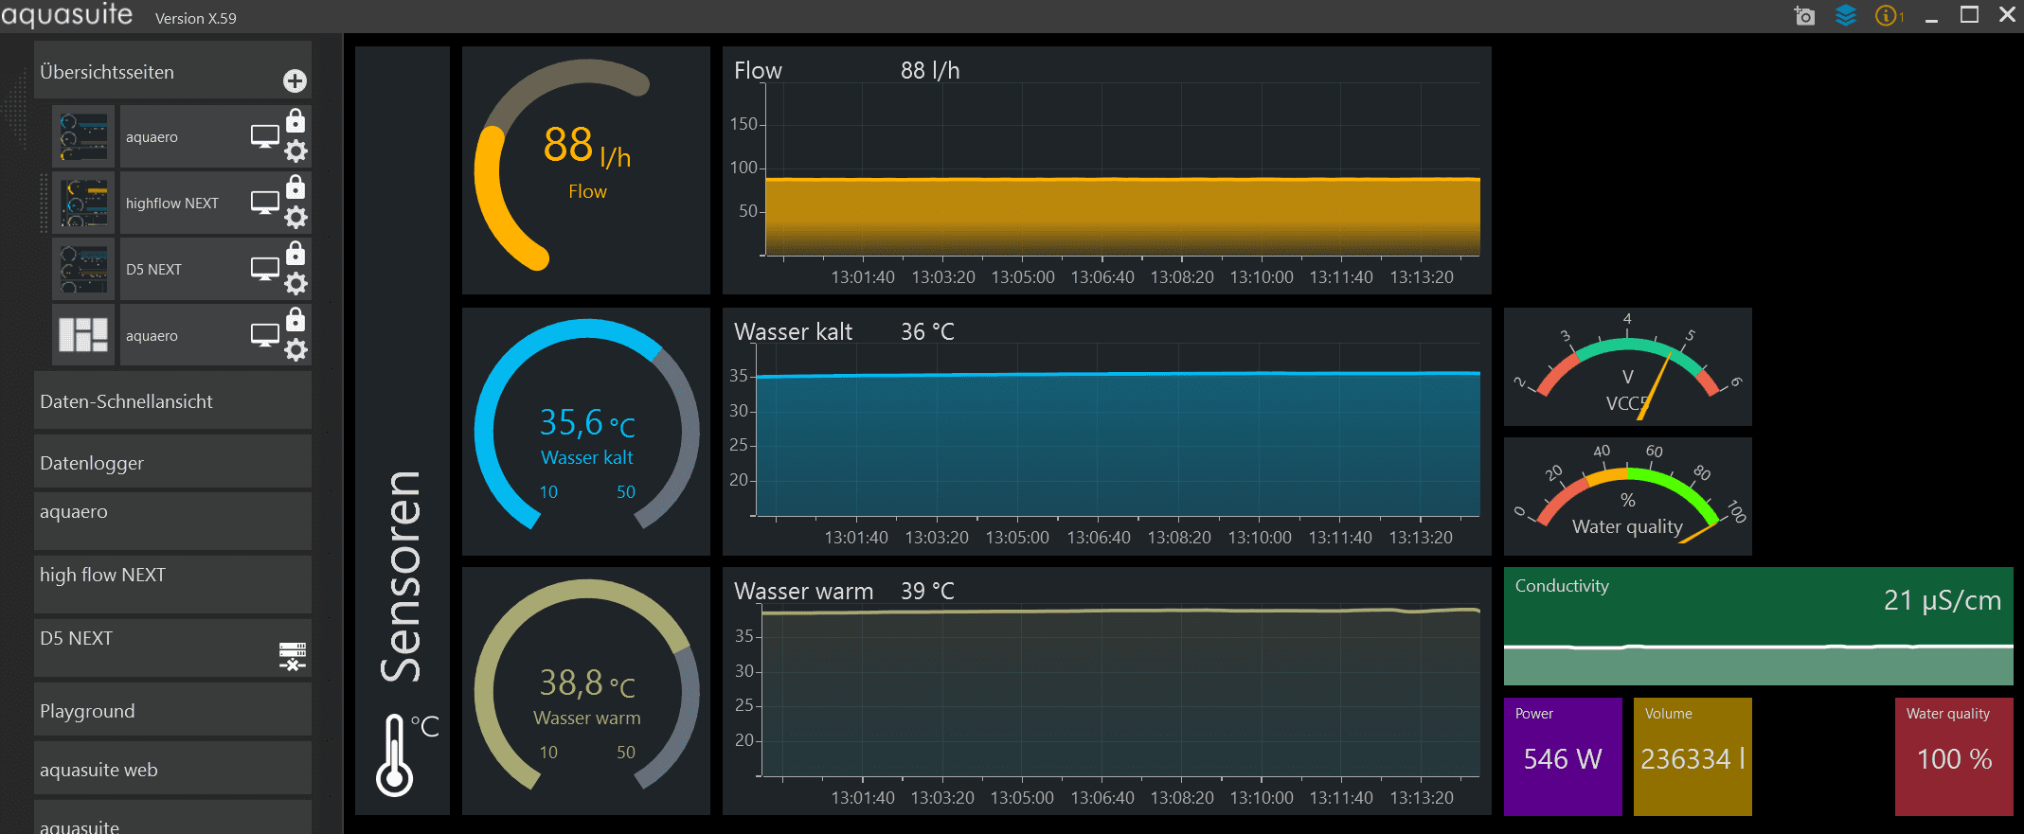Toggle the lock on the first aquaero page

(296, 120)
